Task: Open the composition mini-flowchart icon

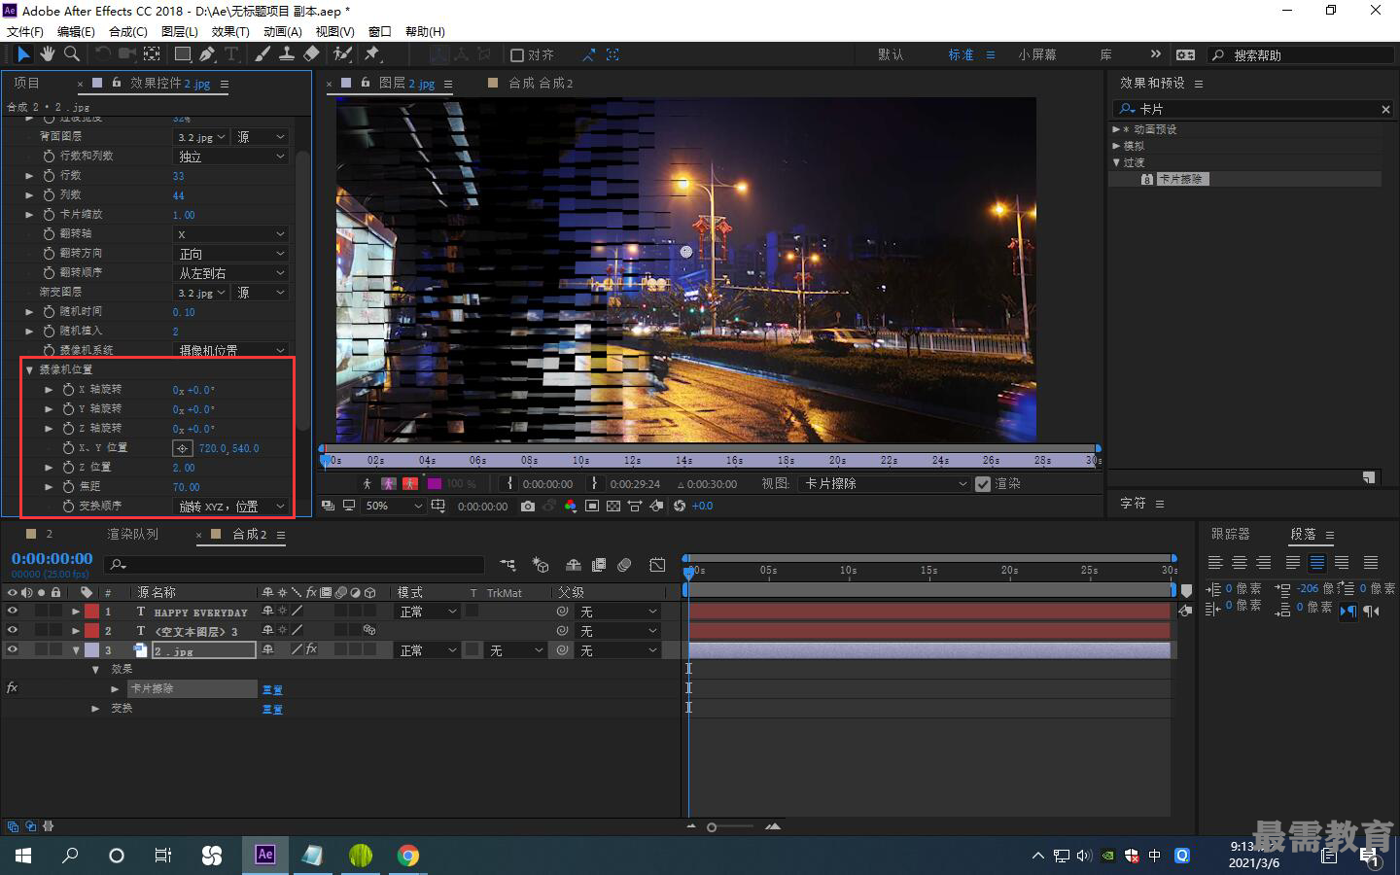Action: click(x=507, y=565)
